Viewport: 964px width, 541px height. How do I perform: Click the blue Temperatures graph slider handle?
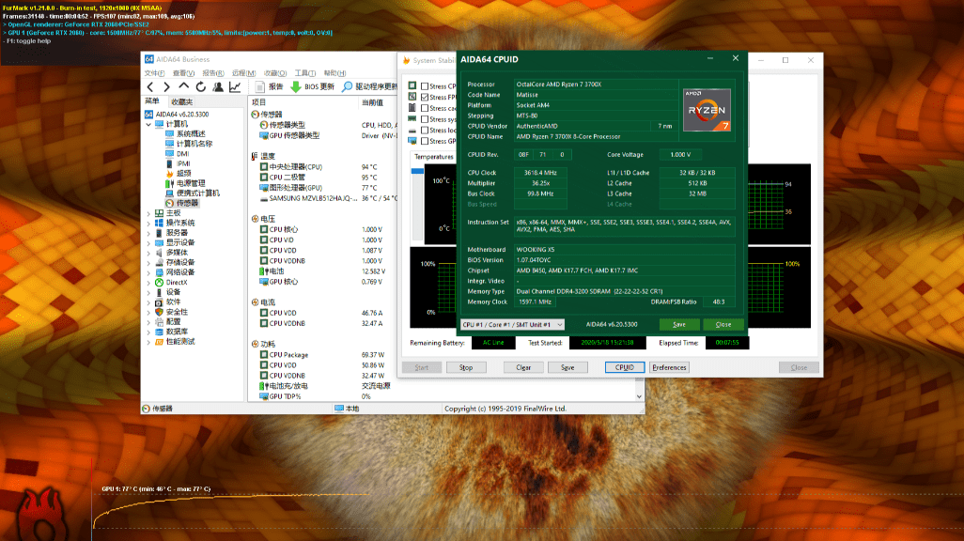point(417,171)
